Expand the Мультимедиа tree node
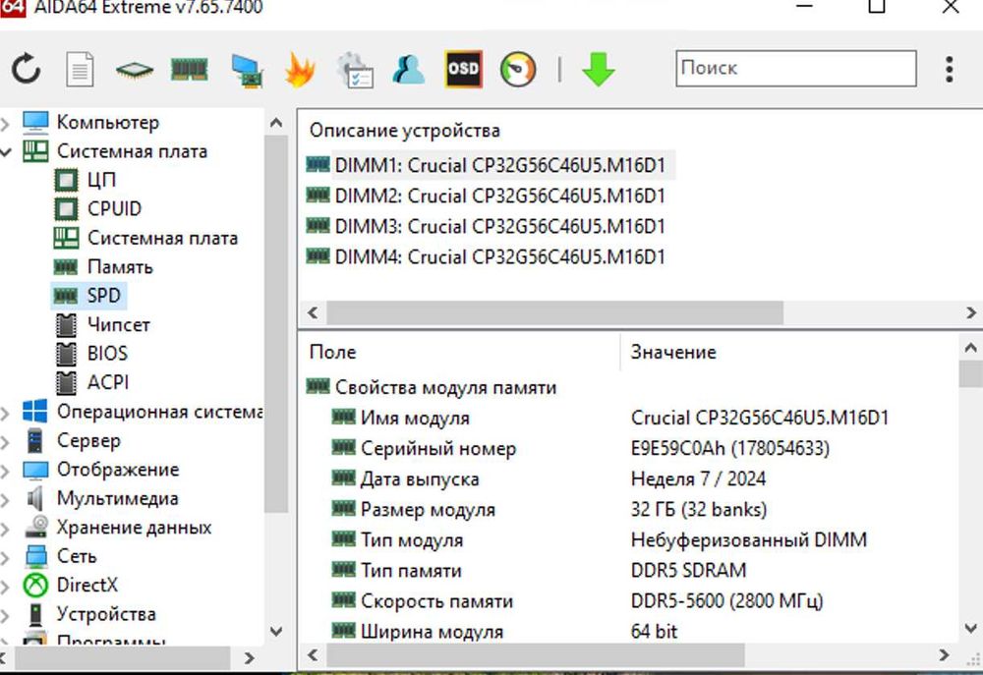This screenshot has width=983, height=675. 5,499
